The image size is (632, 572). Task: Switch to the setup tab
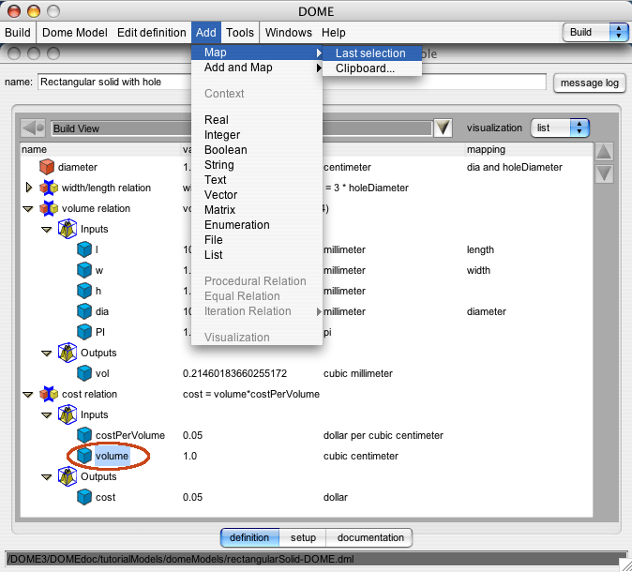(x=303, y=537)
